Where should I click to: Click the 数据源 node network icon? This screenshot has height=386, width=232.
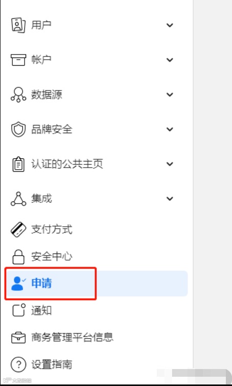click(18, 95)
